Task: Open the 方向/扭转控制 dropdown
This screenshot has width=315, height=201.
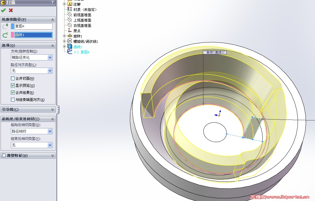Action: pos(50,57)
